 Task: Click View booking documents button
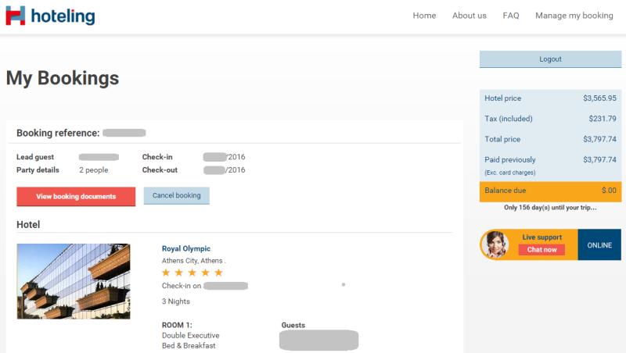[76, 197]
